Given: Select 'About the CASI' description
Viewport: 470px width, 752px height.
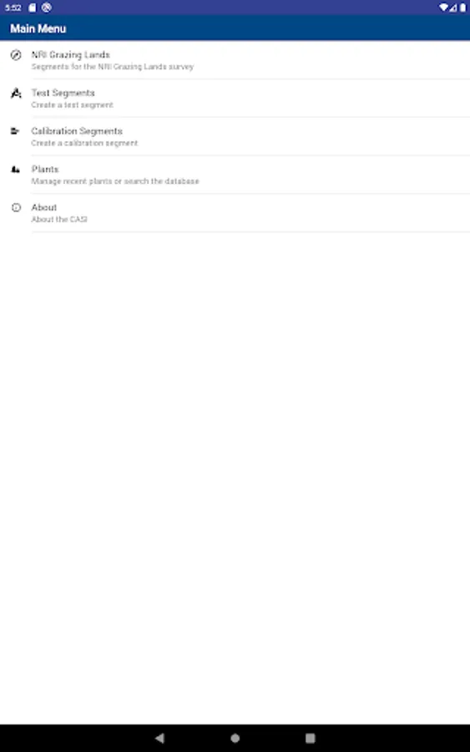Looking at the screenshot, I should [59, 219].
